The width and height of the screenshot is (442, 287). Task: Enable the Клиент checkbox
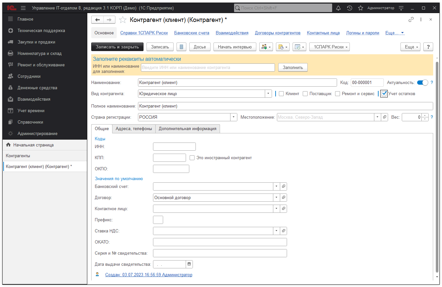tap(281, 94)
